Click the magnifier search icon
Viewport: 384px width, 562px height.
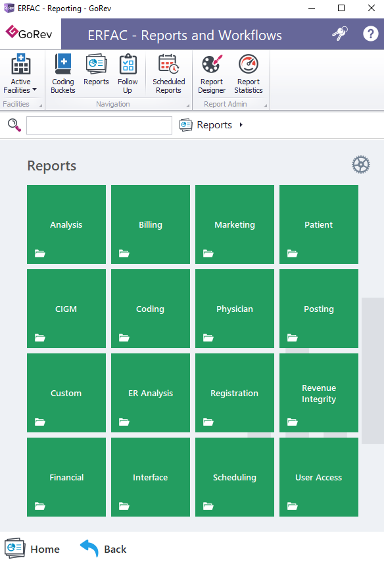14,125
